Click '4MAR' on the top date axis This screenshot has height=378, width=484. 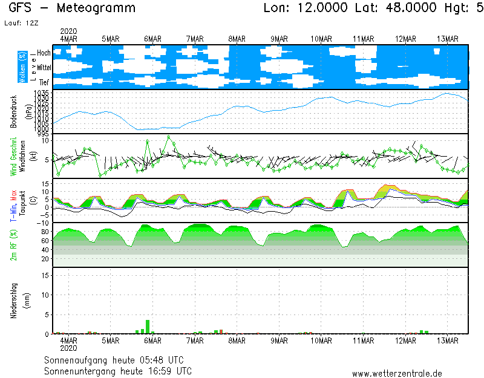tap(68, 39)
